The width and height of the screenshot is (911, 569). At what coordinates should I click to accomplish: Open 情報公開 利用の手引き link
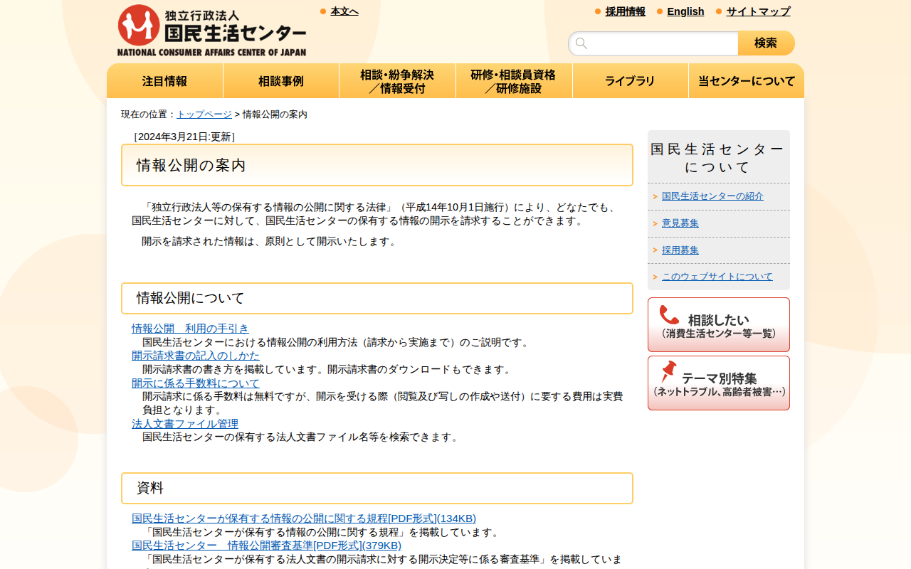click(x=190, y=329)
